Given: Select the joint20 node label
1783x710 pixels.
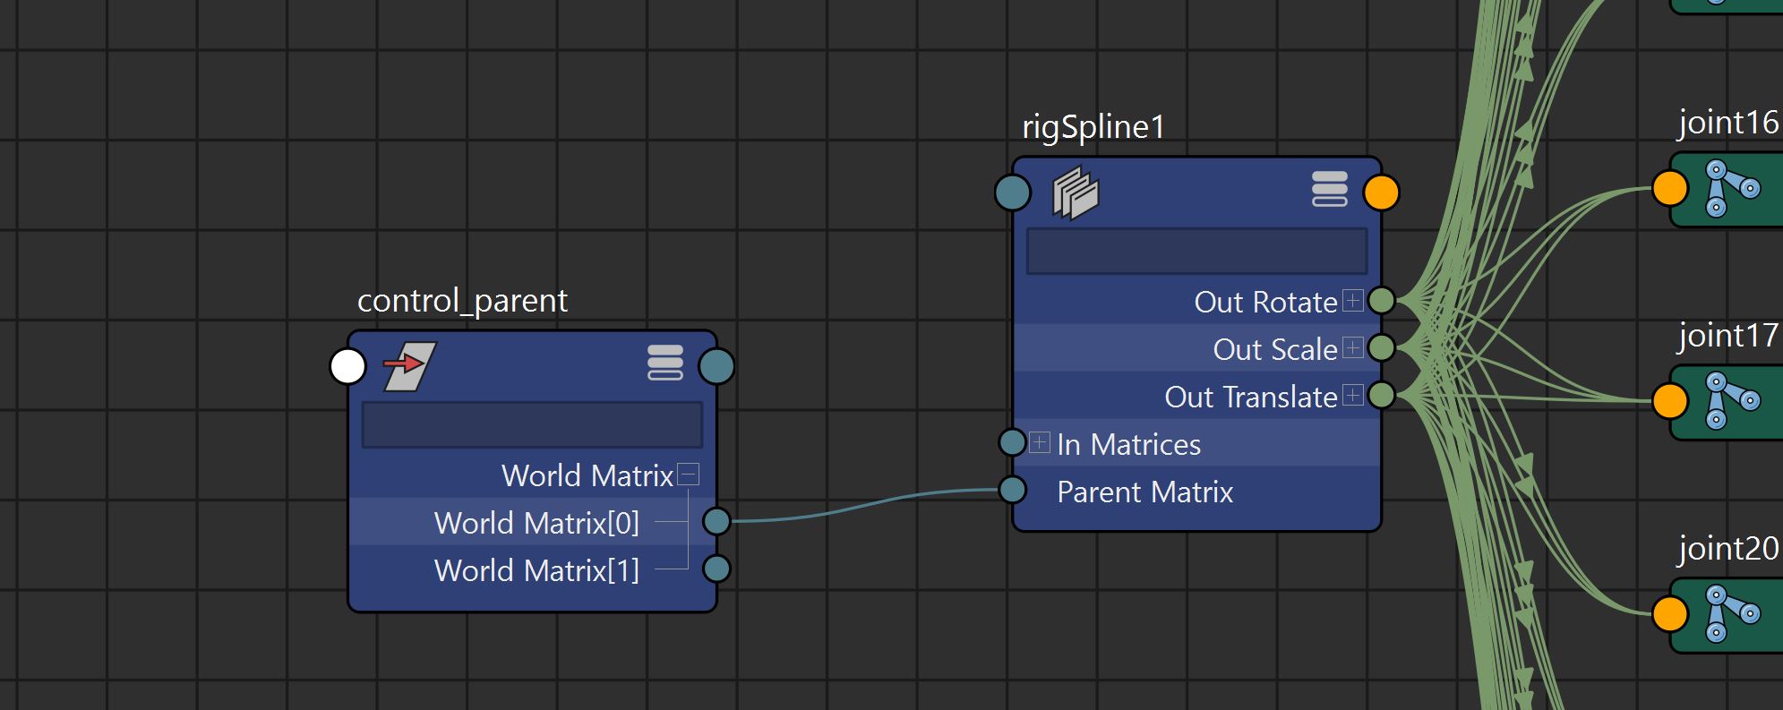Looking at the screenshot, I should pos(1728,548).
